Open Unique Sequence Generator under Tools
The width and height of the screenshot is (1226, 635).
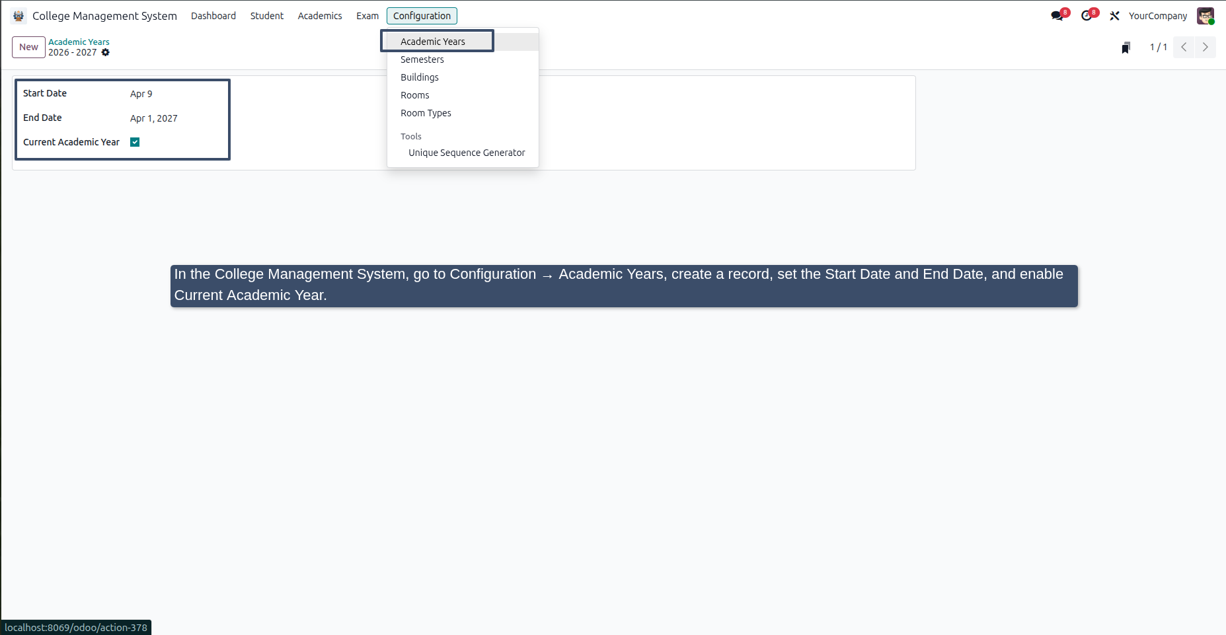[x=463, y=153]
